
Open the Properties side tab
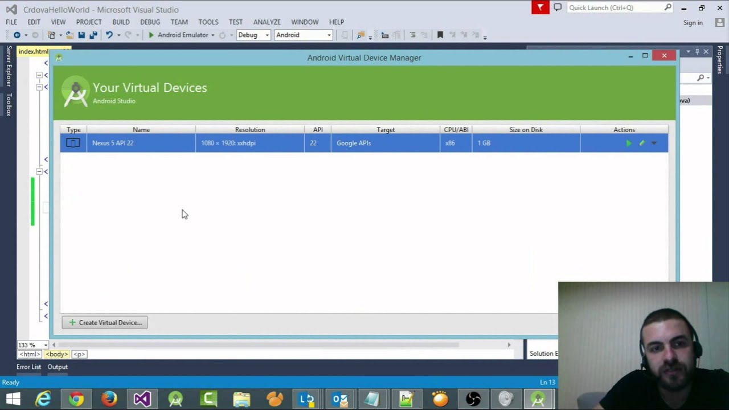720,60
